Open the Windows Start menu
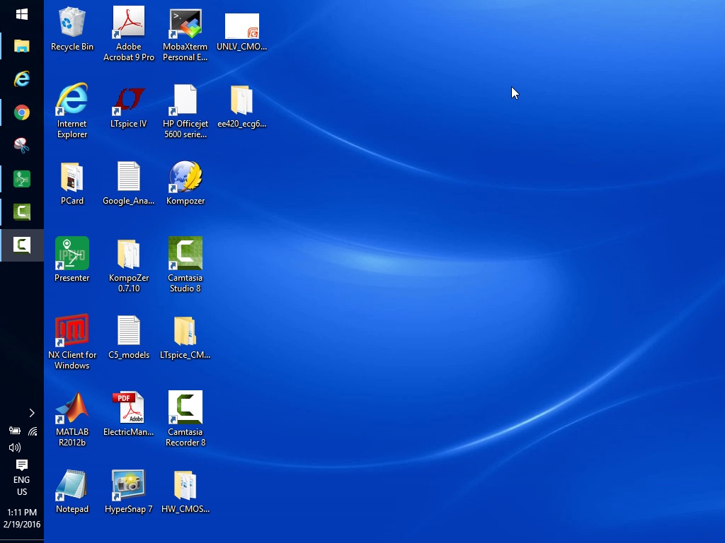This screenshot has width=725, height=543. pos(22,14)
